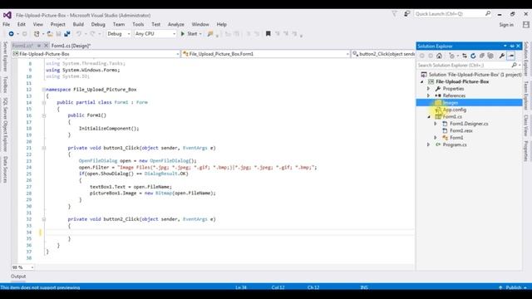The image size is (532, 299).
Task: Open the Toolbox side tab
Action: coord(5,85)
